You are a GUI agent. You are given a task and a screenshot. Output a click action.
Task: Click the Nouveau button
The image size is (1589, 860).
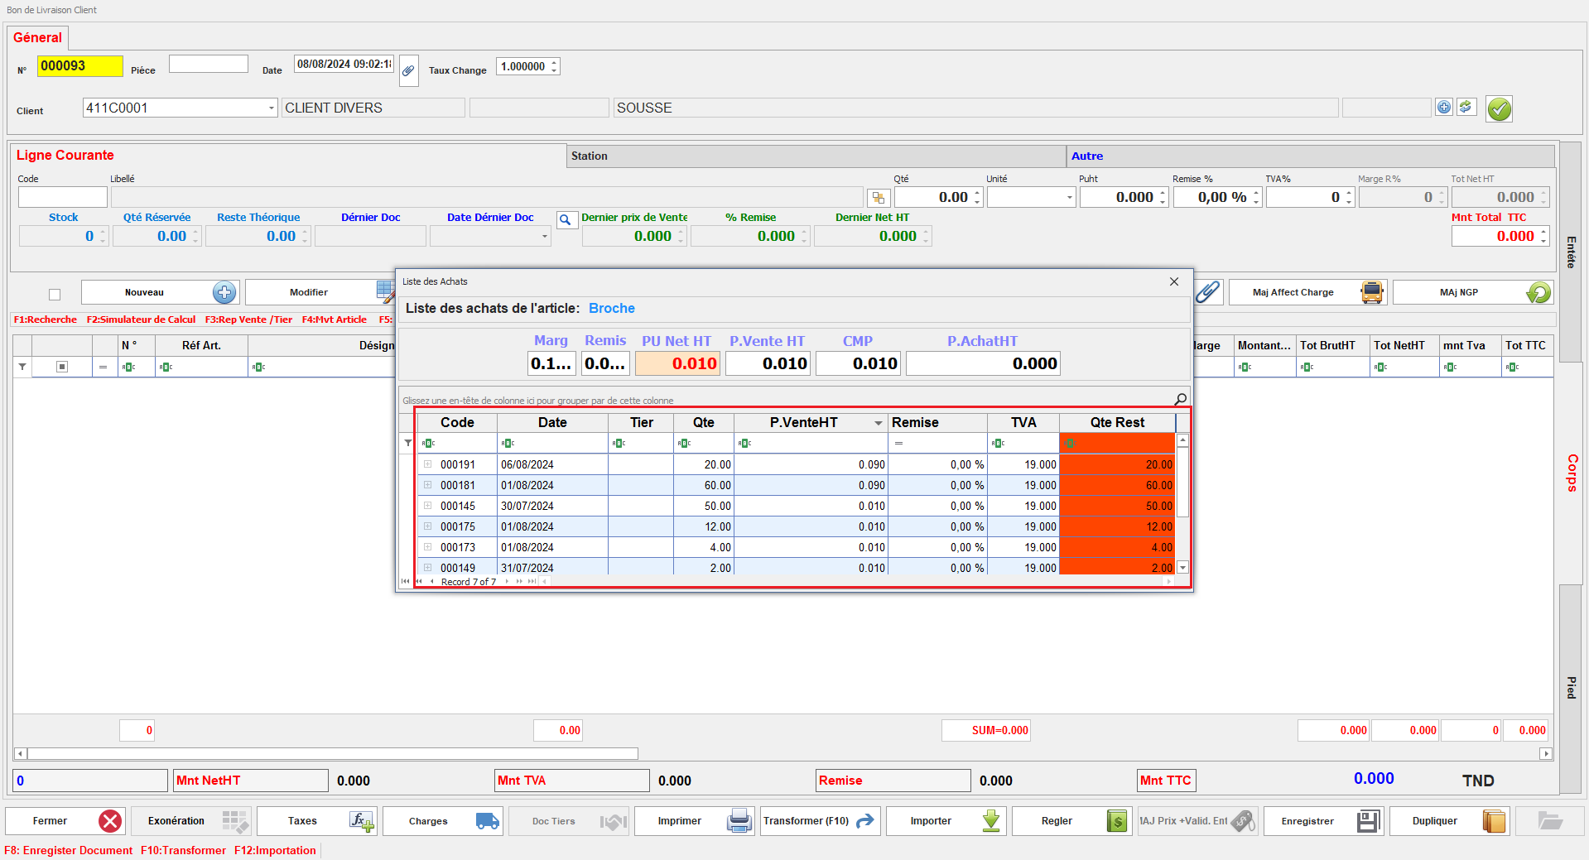click(x=160, y=292)
